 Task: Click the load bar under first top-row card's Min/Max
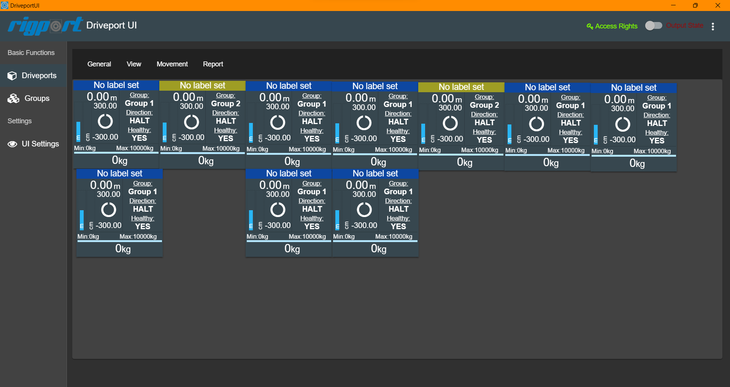(116, 153)
